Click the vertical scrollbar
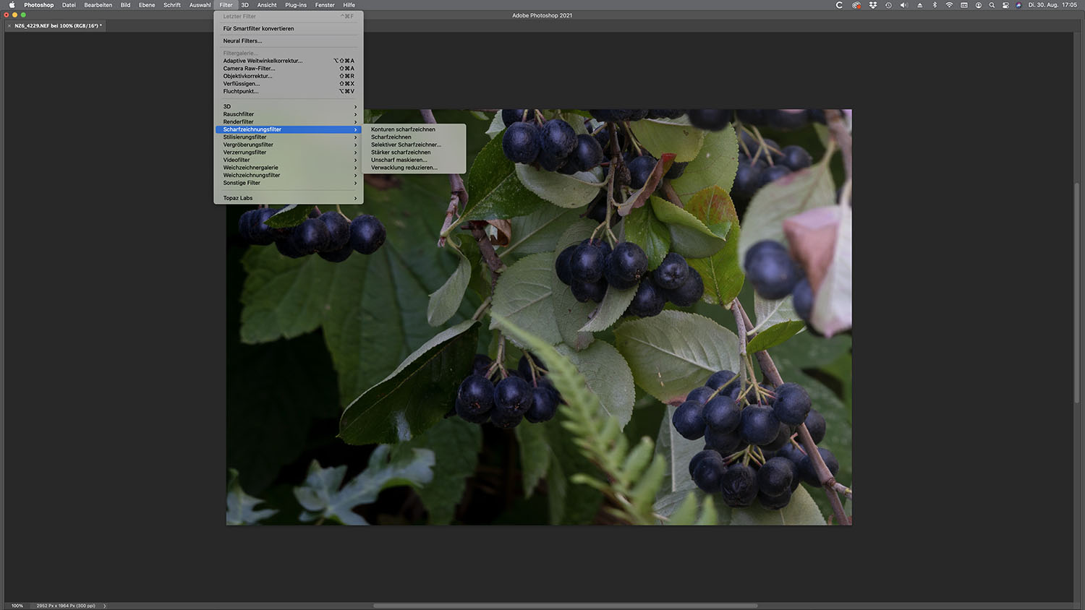 [x=1077, y=293]
